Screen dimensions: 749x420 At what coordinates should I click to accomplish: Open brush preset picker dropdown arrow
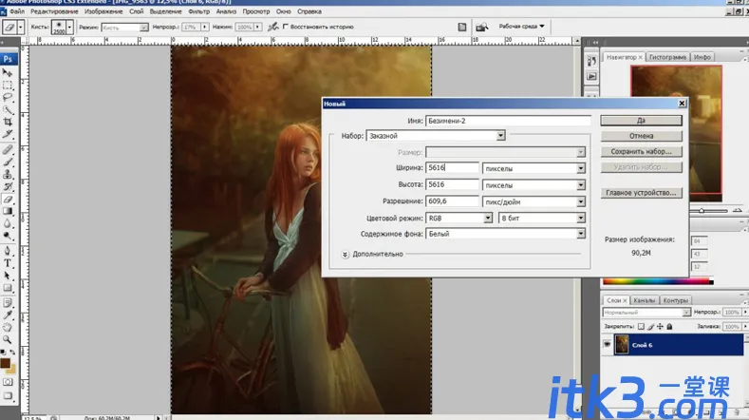pyautogui.click(x=69, y=28)
